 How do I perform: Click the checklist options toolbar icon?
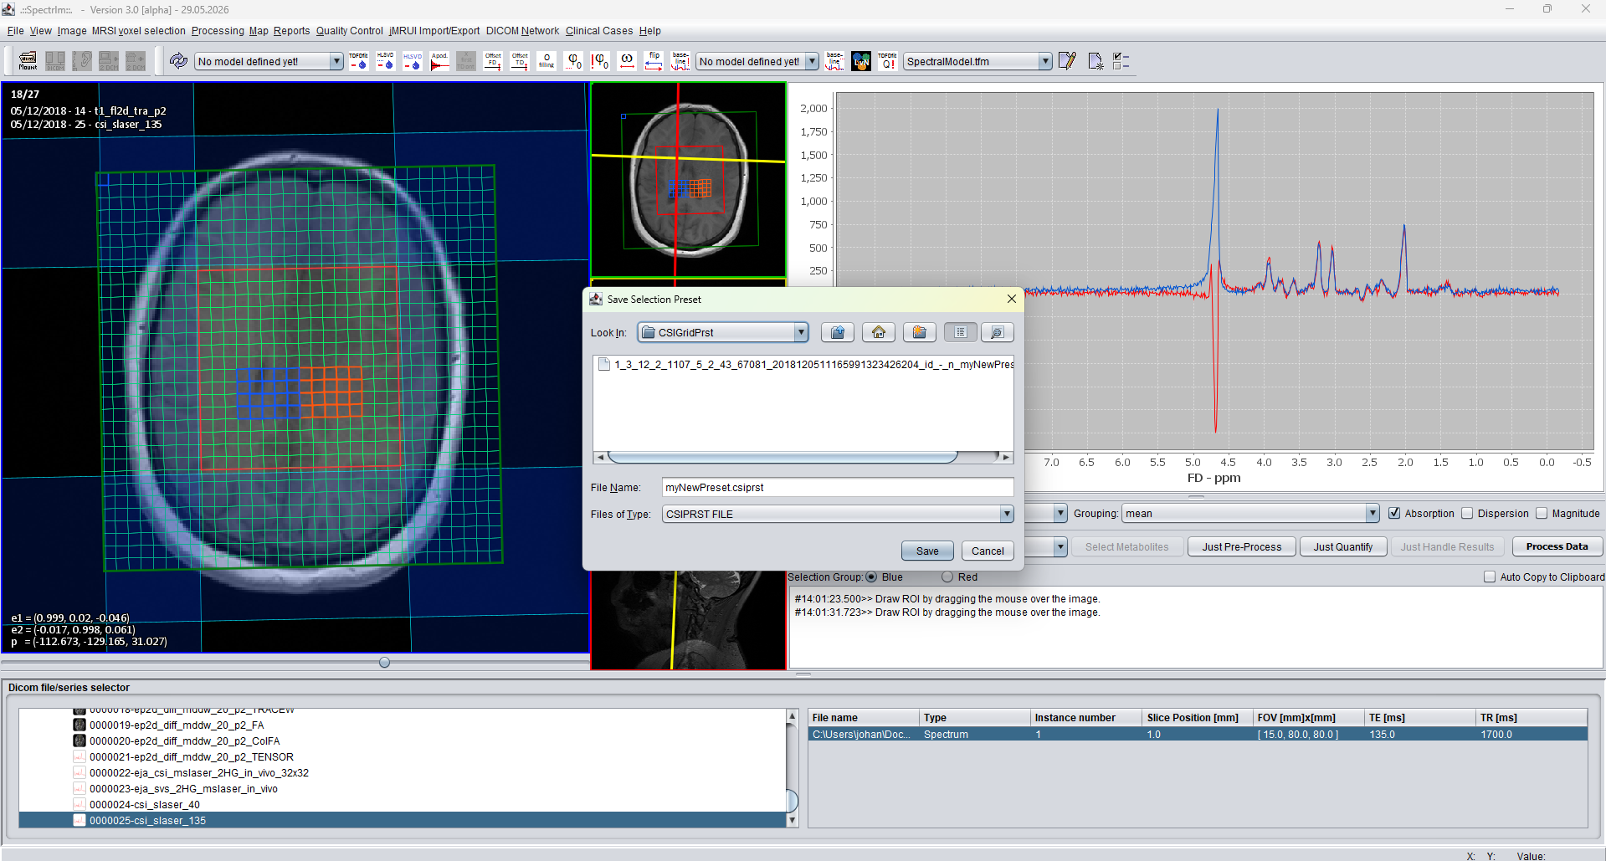(1121, 61)
